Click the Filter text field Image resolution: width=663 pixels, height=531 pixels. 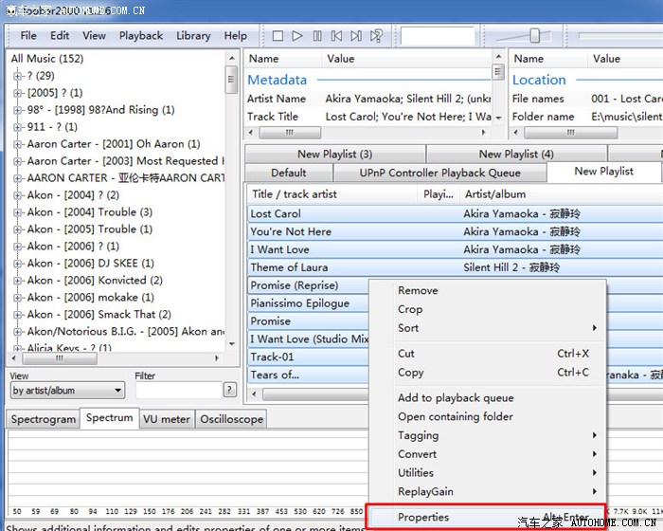[177, 391]
